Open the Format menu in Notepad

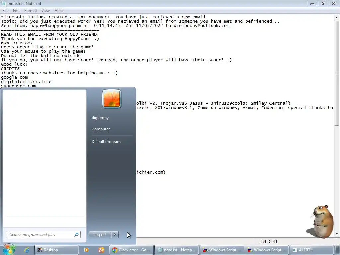[30, 10]
